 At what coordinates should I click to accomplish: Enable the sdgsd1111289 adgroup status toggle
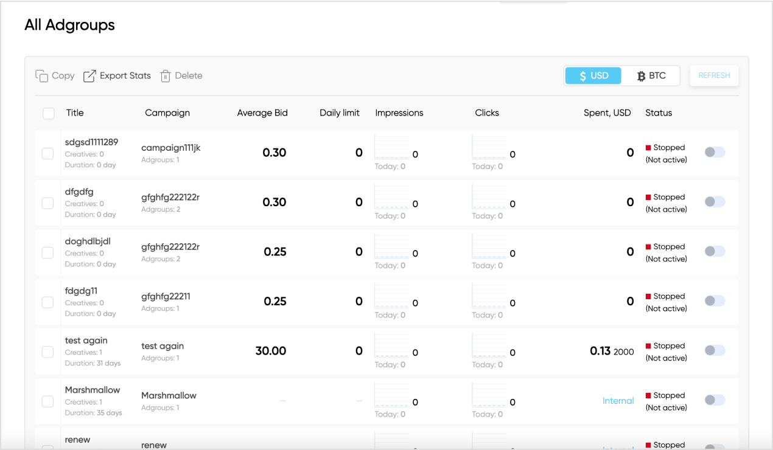click(715, 153)
